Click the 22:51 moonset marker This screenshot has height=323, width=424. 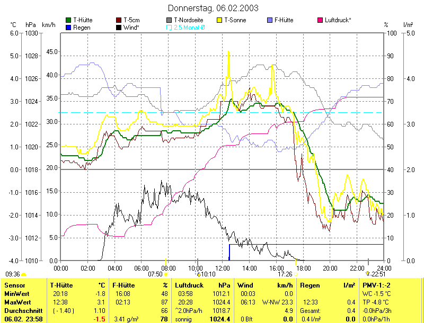(x=367, y=274)
